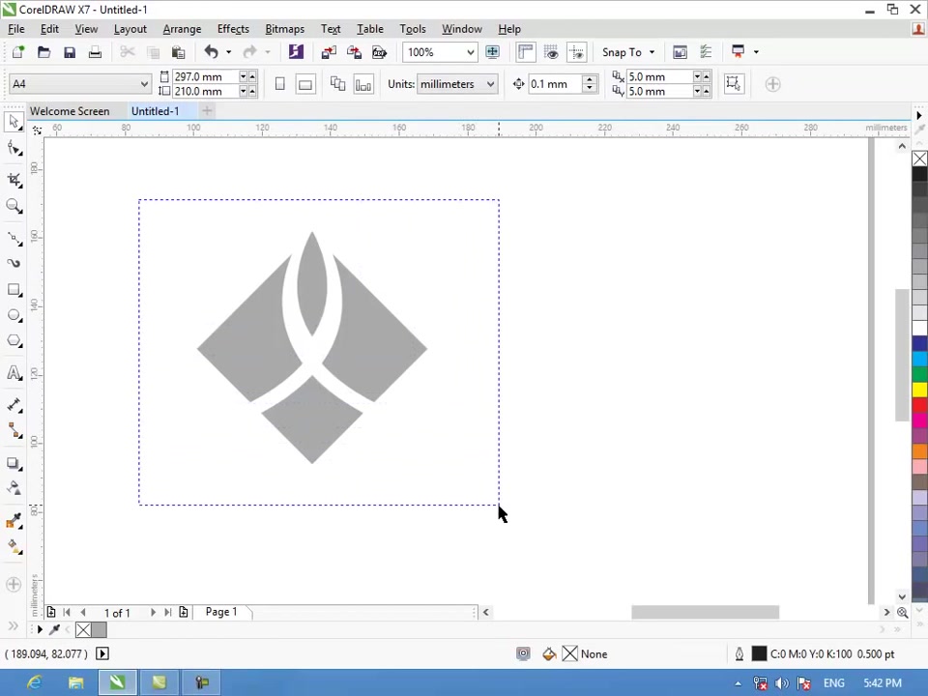
Task: Select the Crop tool
Action: click(x=14, y=180)
